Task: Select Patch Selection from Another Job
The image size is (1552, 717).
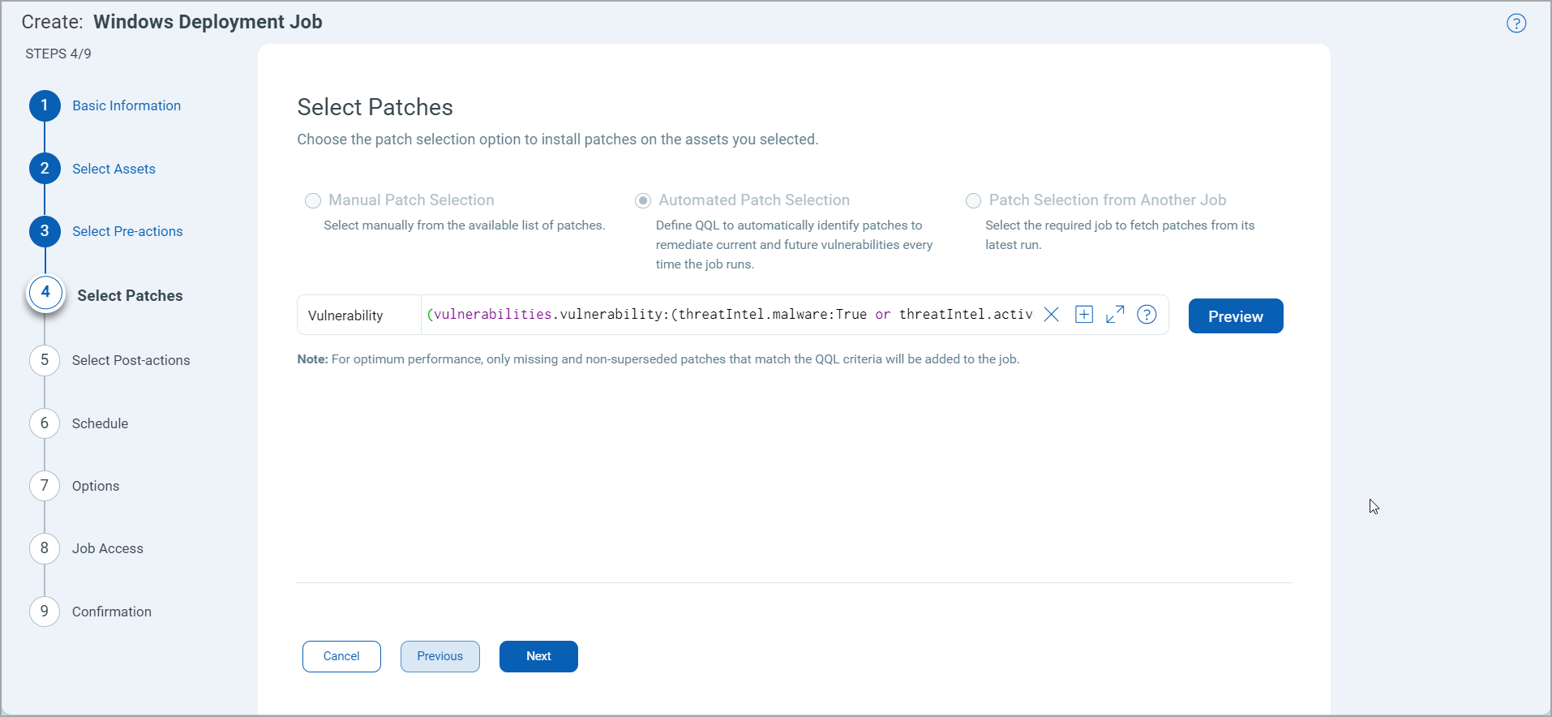Action: pyautogui.click(x=973, y=200)
